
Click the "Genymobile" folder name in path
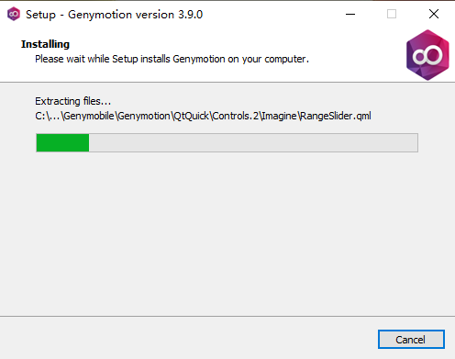pyautogui.click(x=89, y=116)
